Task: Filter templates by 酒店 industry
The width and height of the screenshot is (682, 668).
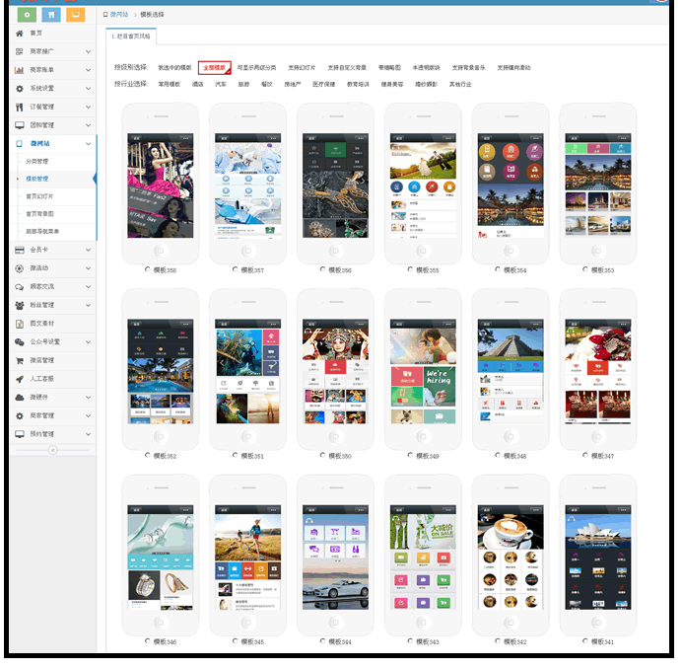Action: 198,85
